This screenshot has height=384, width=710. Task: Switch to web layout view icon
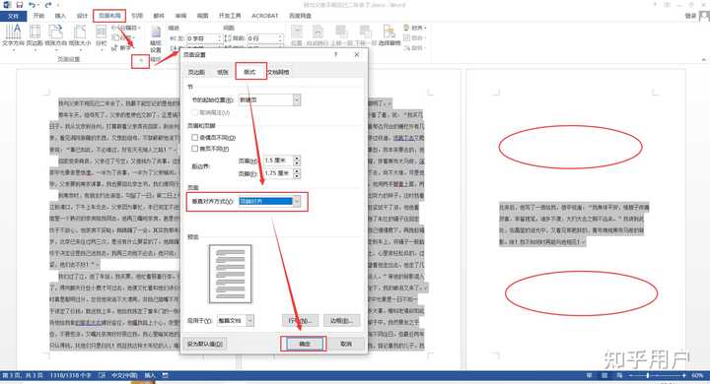click(619, 375)
